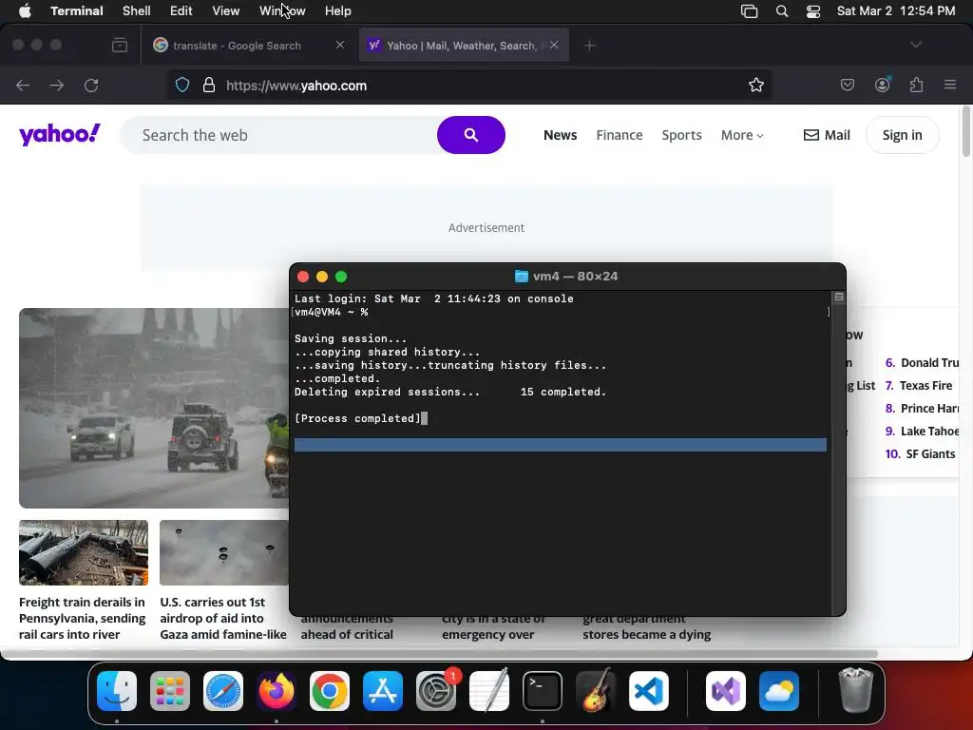The width and height of the screenshot is (973, 730).
Task: Open Firefox from the Dock
Action: coord(277,691)
